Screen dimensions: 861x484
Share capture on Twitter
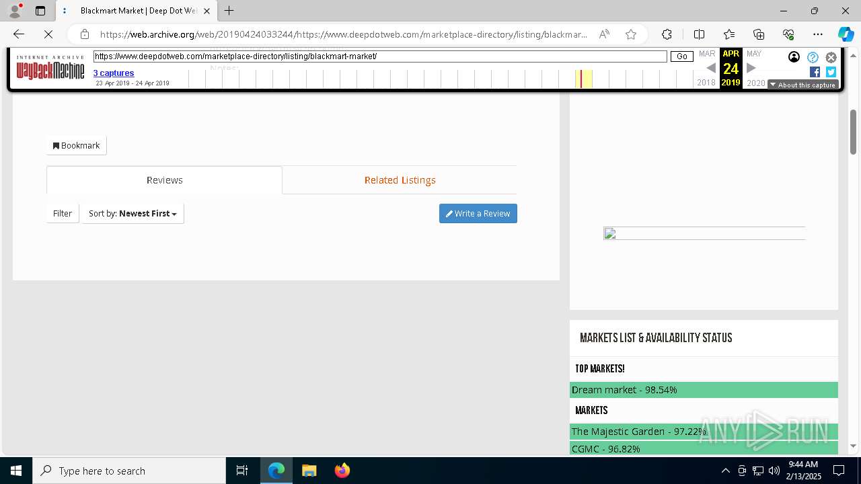831,72
